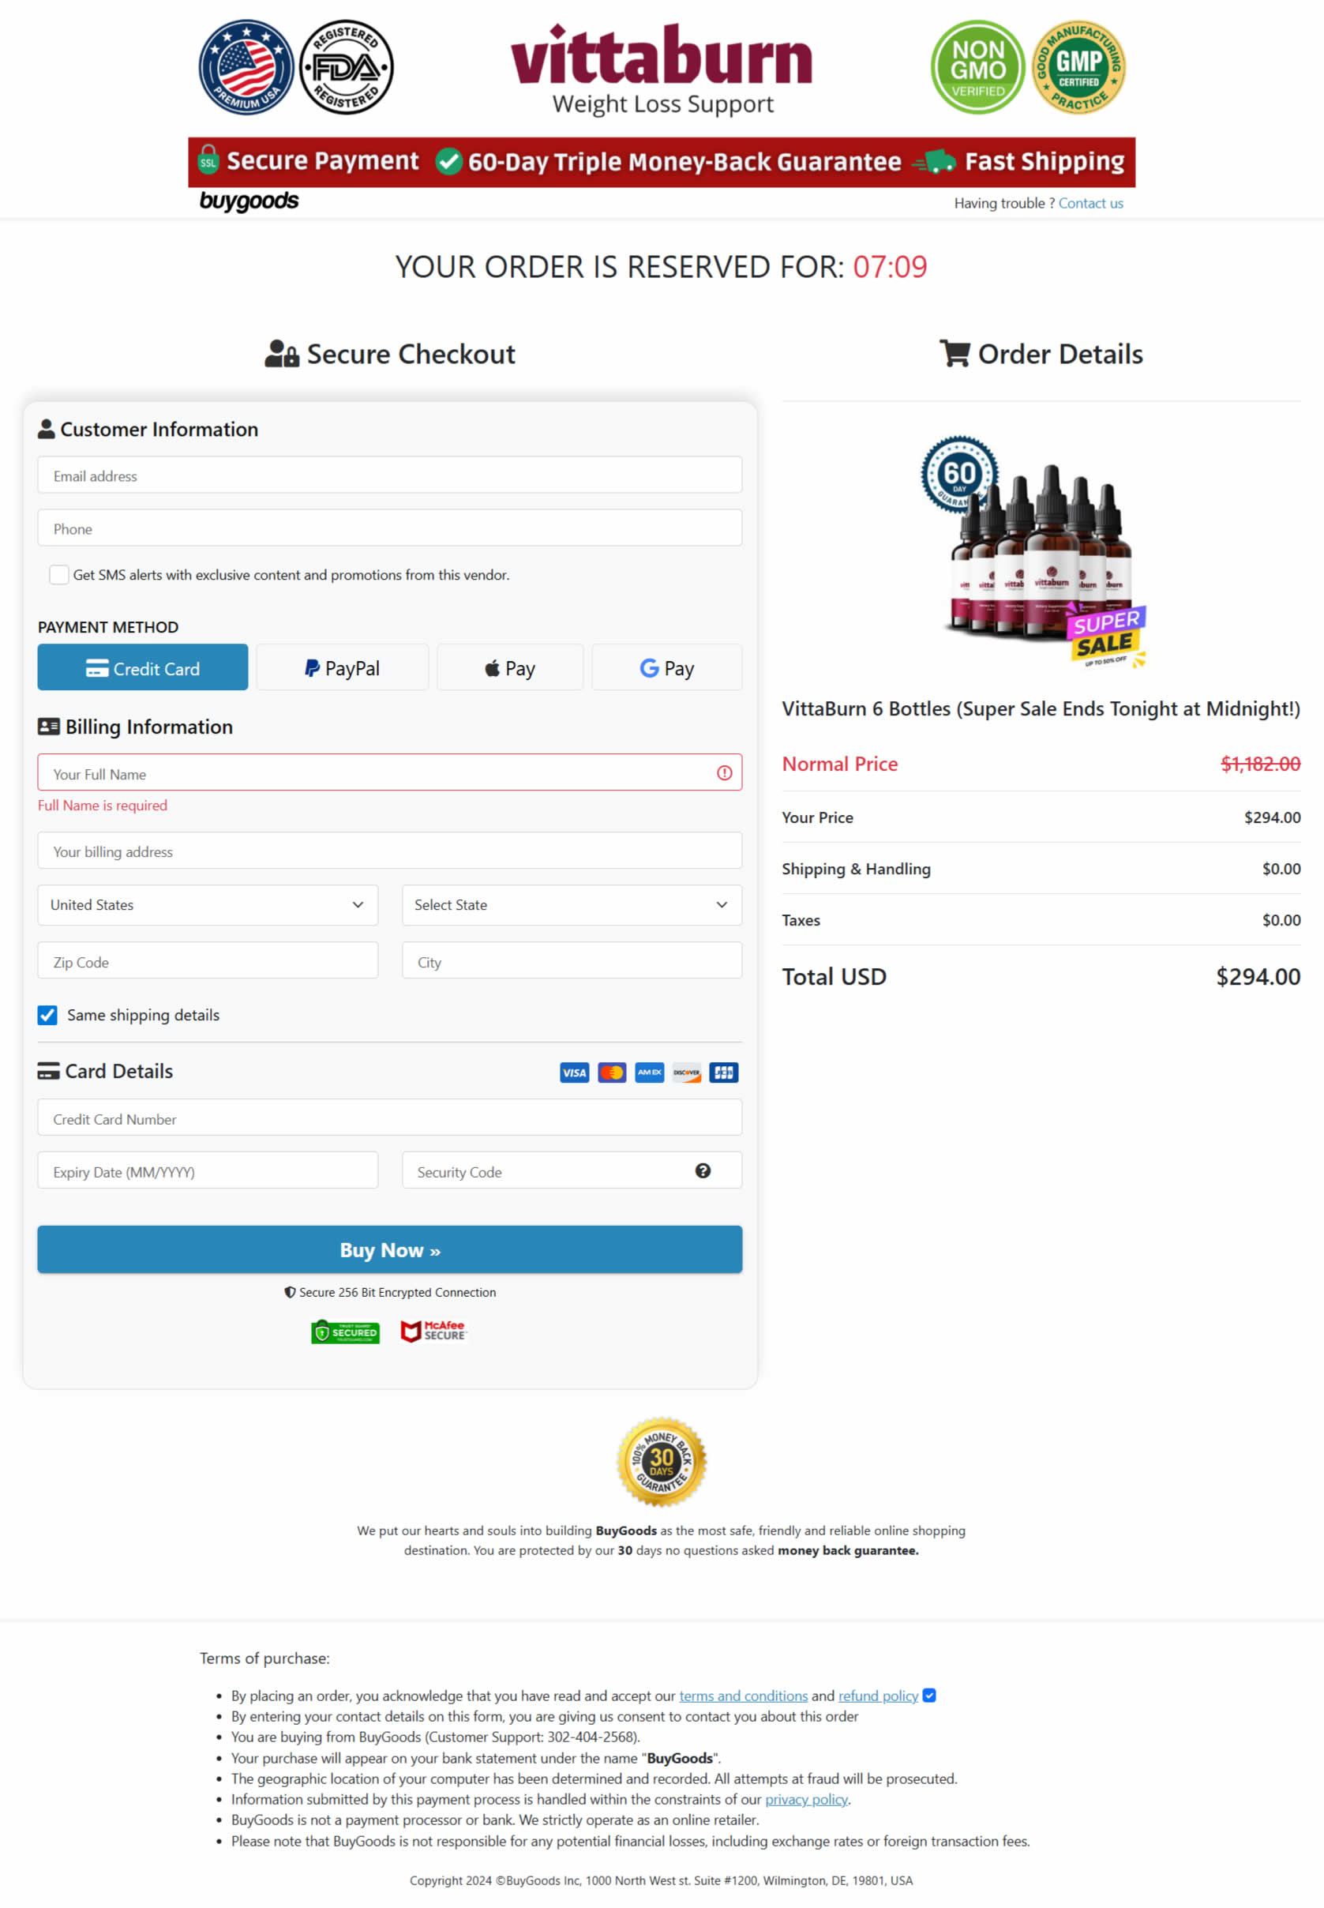This screenshot has width=1324, height=1908.
Task: Click the McAfee Secure badge
Action: (433, 1331)
